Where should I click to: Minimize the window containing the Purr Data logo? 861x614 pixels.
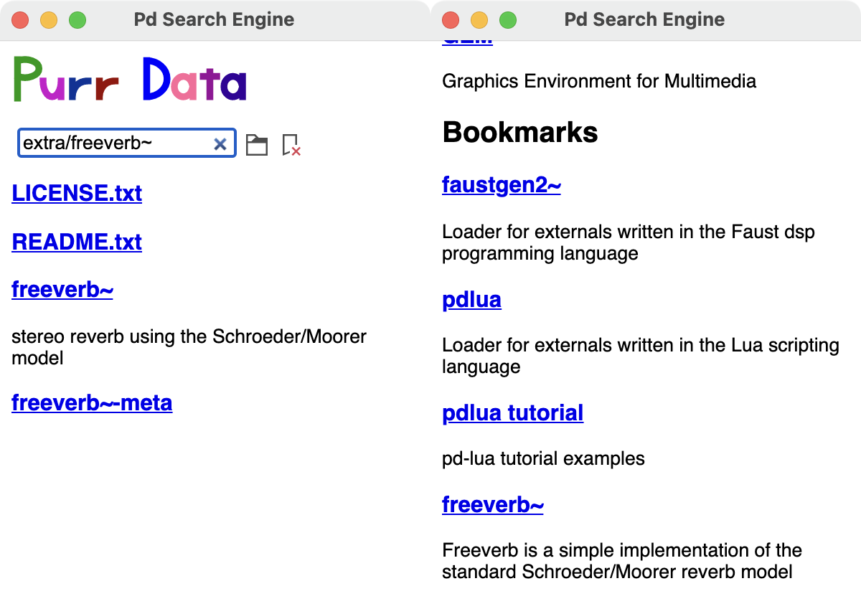click(49, 20)
